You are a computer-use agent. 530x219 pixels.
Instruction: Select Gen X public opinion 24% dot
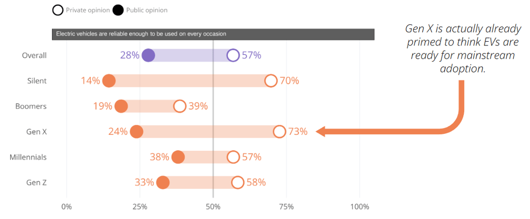click(136, 132)
